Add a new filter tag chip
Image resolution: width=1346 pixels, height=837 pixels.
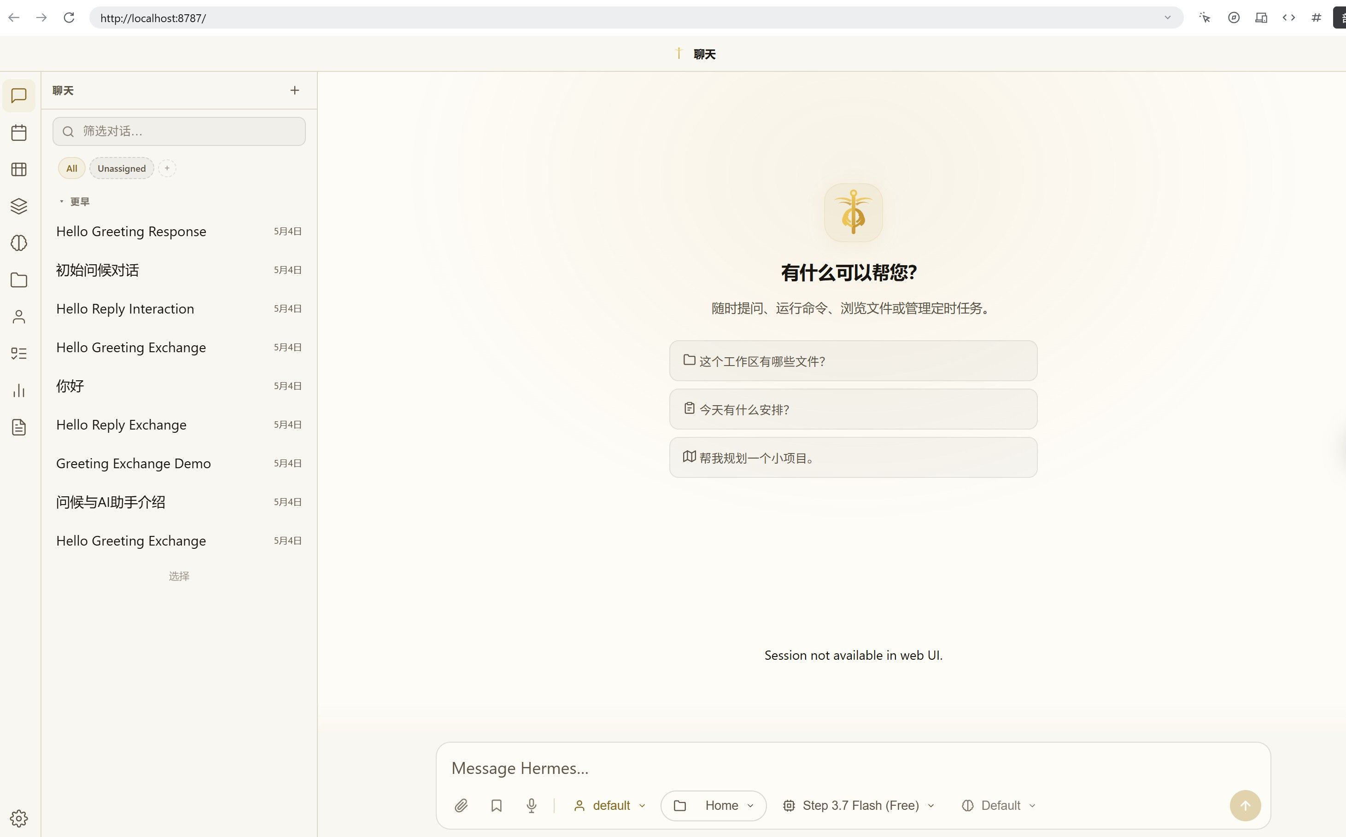click(x=167, y=168)
